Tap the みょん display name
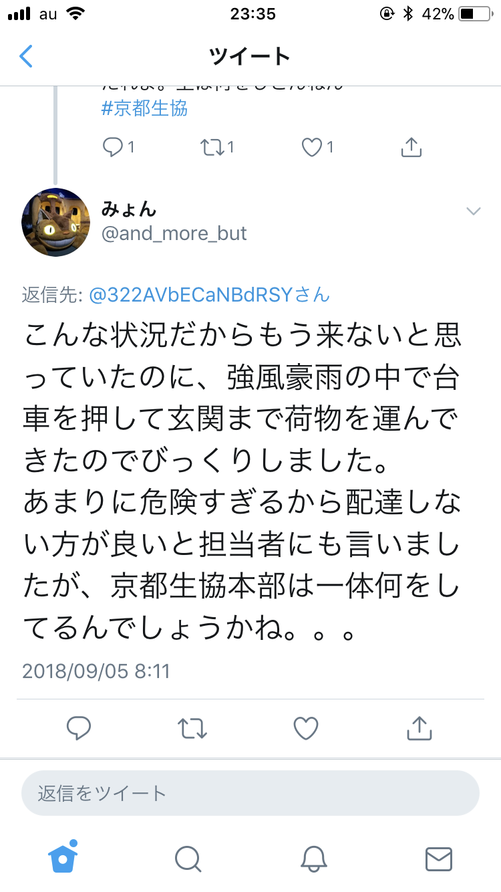 129,209
